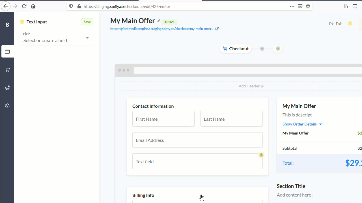Select the Text field input
The height and width of the screenshot is (203, 362).
[197, 161]
